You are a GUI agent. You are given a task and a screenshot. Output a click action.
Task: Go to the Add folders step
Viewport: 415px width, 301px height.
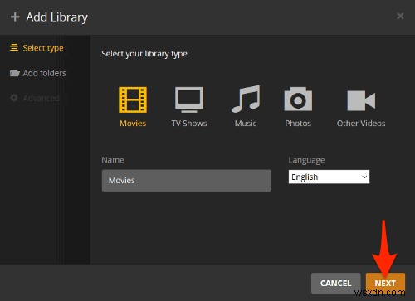point(38,73)
